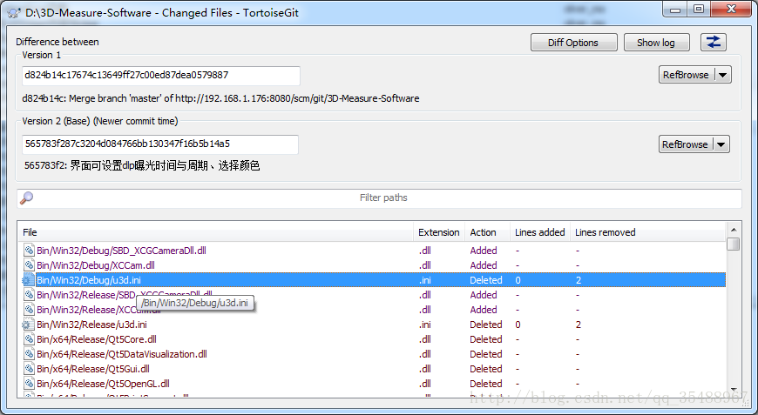This screenshot has width=758, height=415.
Task: Click .ini extension of Release/u3d.ini row
Action: [425, 325]
